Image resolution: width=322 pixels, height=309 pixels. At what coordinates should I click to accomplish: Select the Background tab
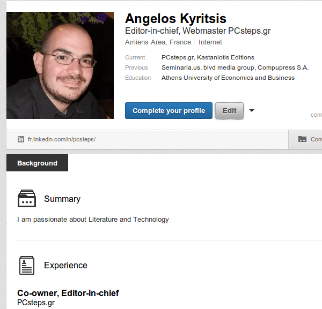tap(37, 163)
